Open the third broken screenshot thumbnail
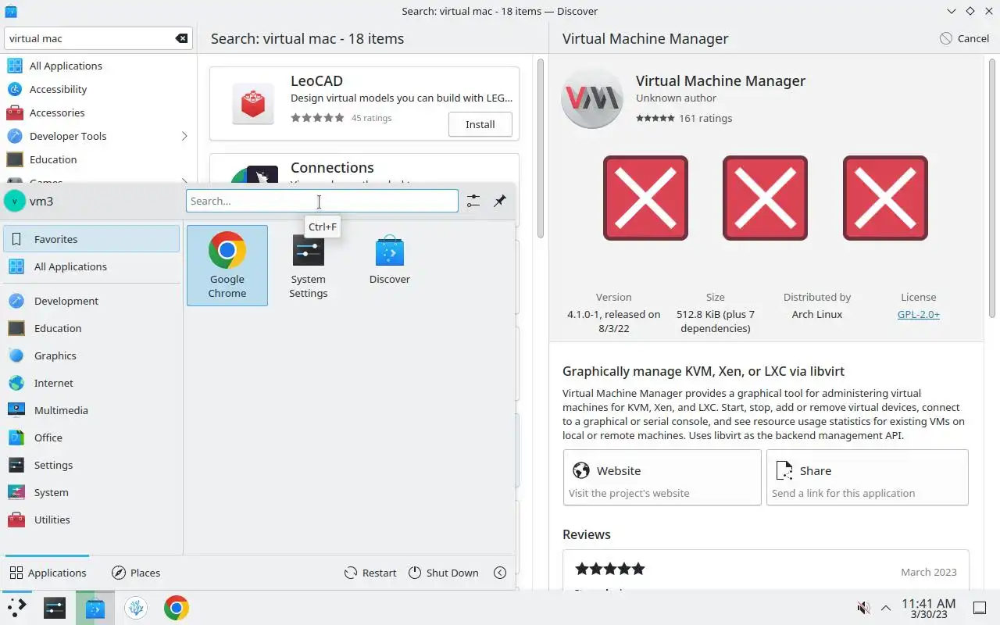1000x625 pixels. coord(885,198)
